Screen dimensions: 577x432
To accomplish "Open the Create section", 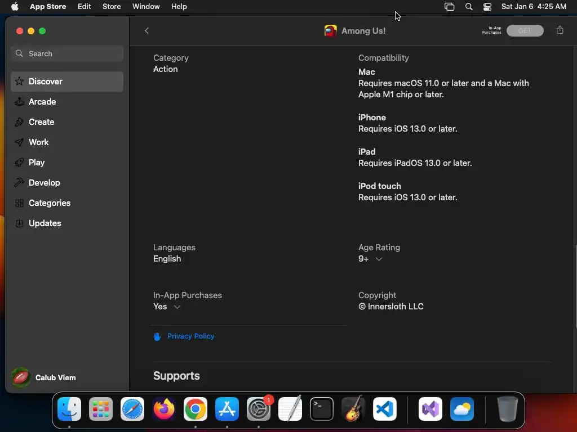I will coord(67,122).
